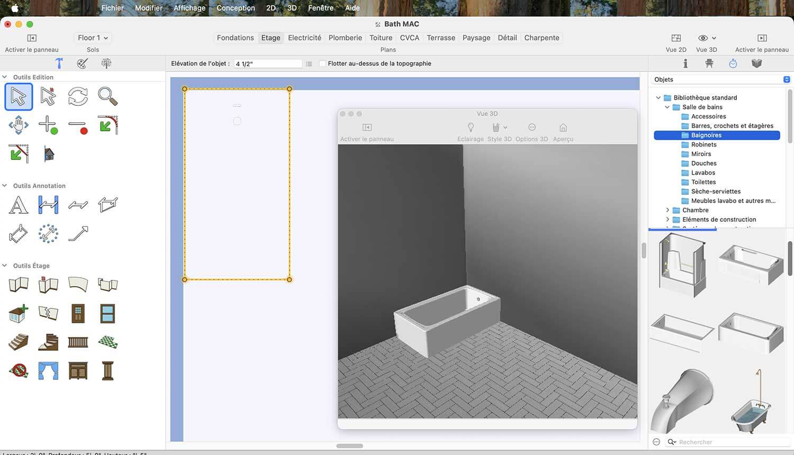Click the Eclairage lightbulb in Vue 3D

click(x=471, y=128)
